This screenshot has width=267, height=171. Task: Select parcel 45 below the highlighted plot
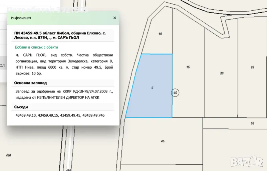(x=163, y=141)
